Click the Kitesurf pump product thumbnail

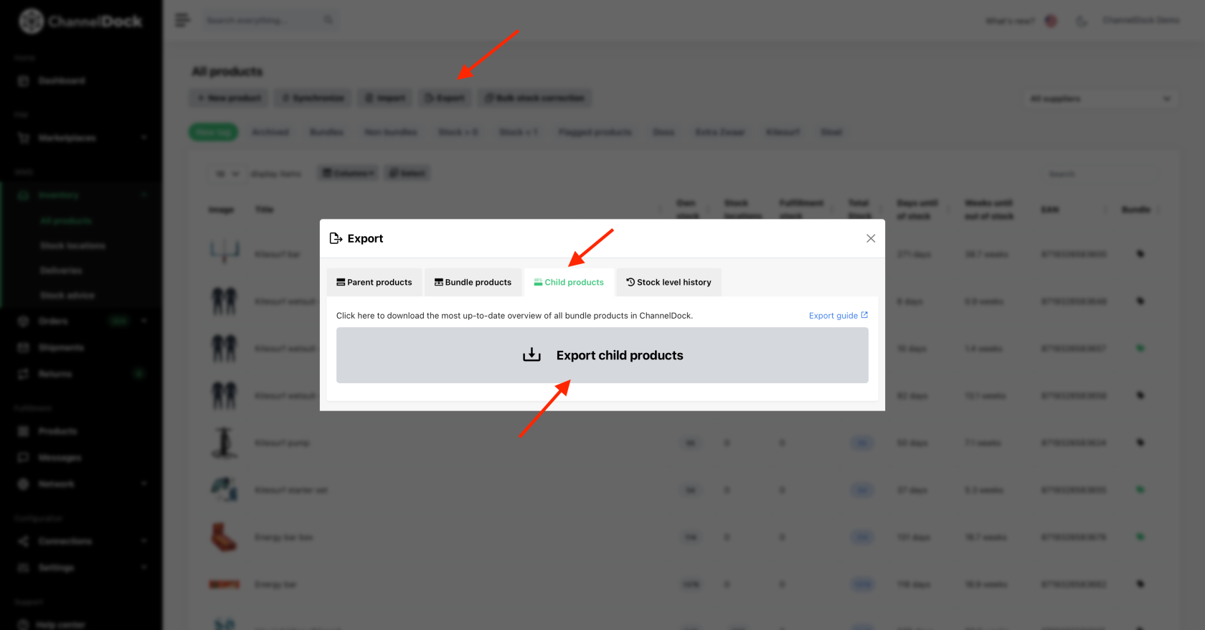pos(225,443)
